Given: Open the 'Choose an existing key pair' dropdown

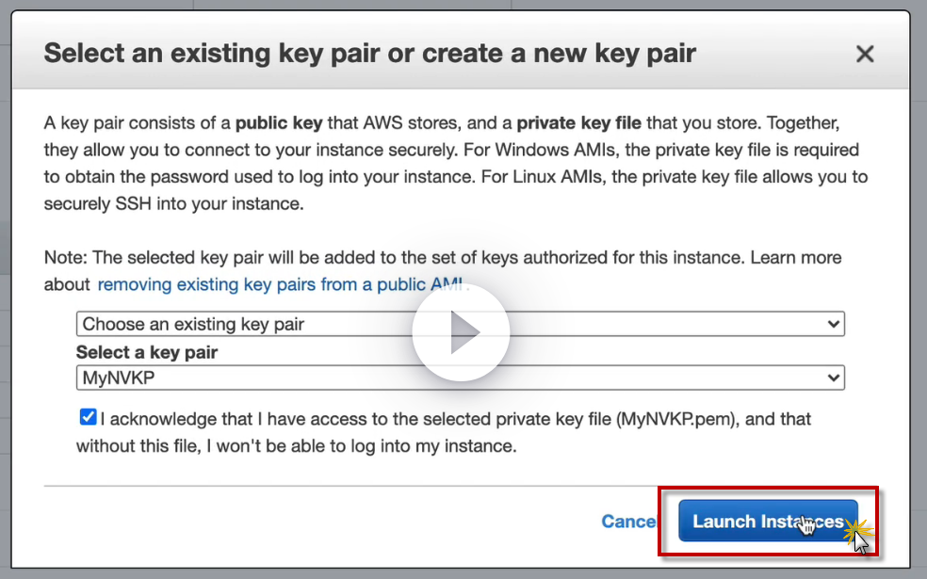Looking at the screenshot, I should pyautogui.click(x=460, y=324).
